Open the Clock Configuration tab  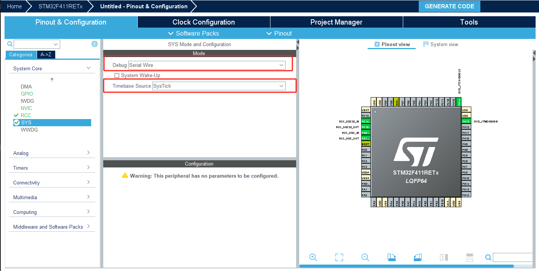click(203, 22)
